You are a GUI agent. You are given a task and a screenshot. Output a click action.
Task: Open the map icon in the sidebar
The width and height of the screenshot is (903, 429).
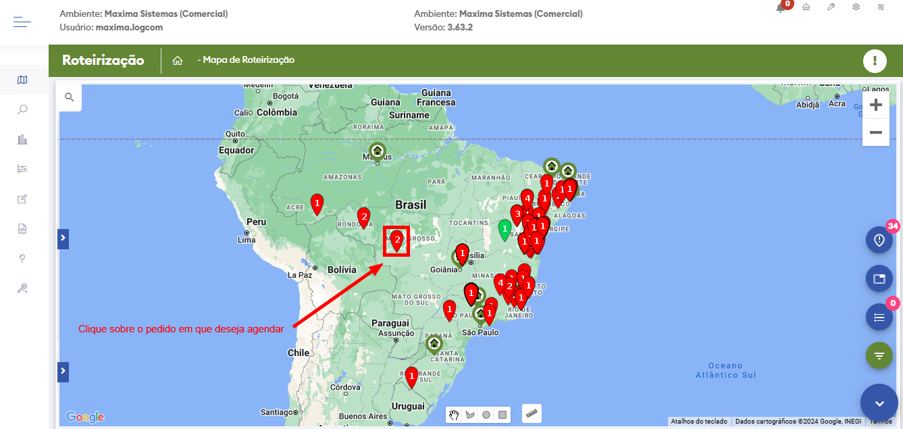[22, 80]
